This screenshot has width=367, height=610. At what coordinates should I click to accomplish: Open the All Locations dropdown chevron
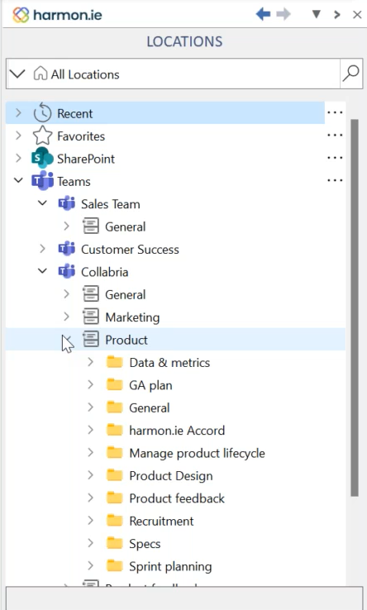(17, 74)
